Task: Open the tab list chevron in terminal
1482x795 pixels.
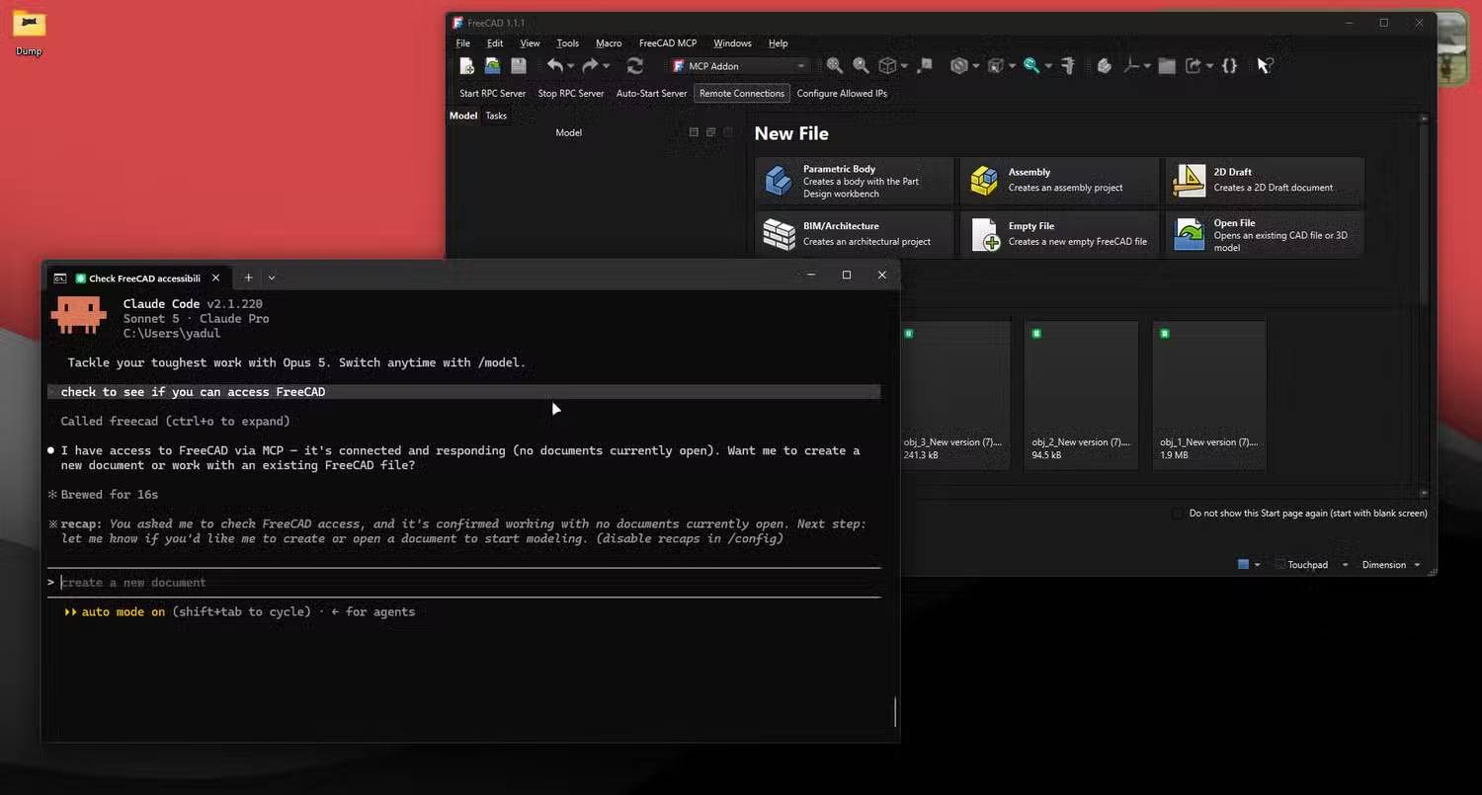Action: (x=272, y=278)
